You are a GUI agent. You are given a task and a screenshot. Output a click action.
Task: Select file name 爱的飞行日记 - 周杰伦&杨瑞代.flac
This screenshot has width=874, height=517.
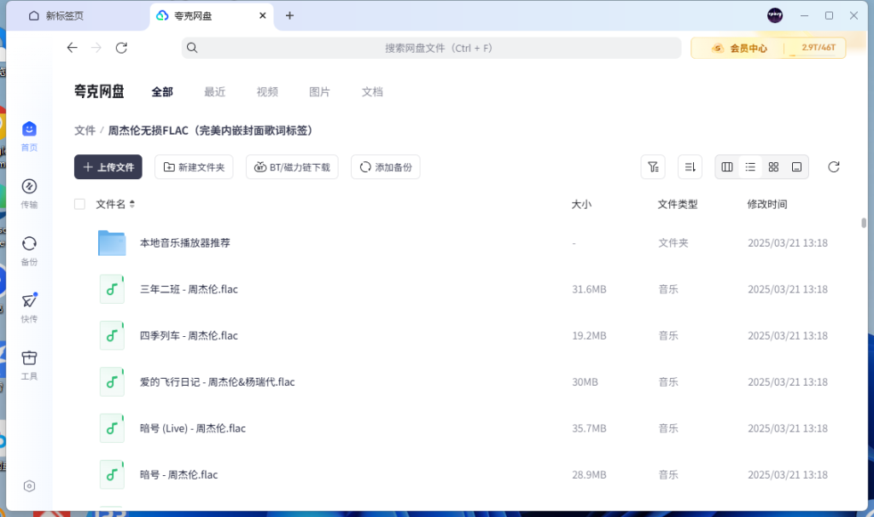(x=218, y=381)
